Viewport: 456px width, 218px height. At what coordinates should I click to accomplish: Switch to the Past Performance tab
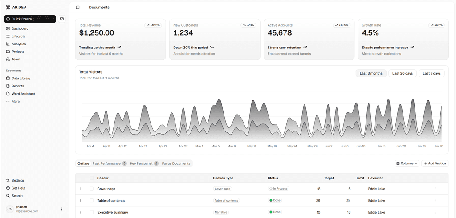110,163
